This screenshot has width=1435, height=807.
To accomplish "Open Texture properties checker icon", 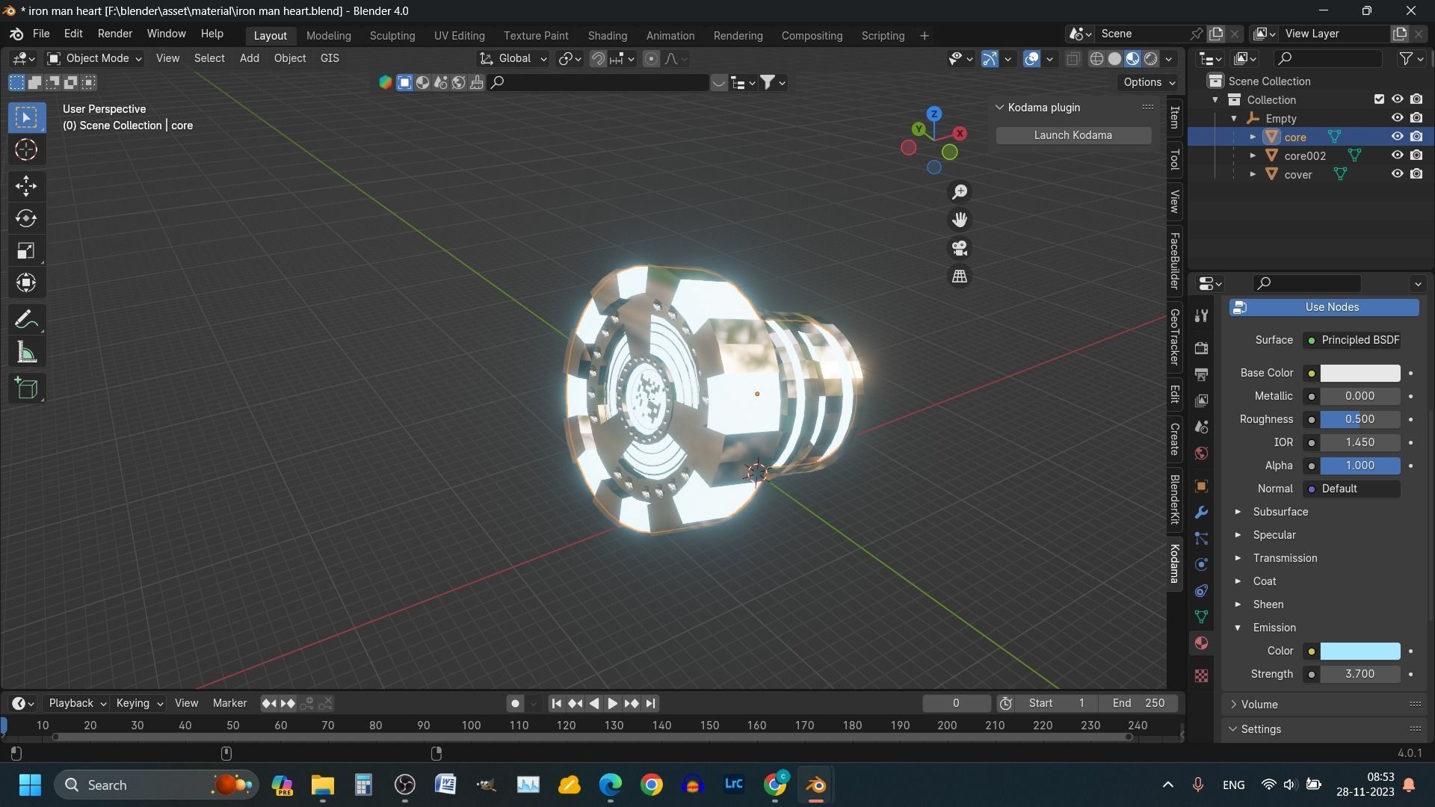I will click(1201, 675).
